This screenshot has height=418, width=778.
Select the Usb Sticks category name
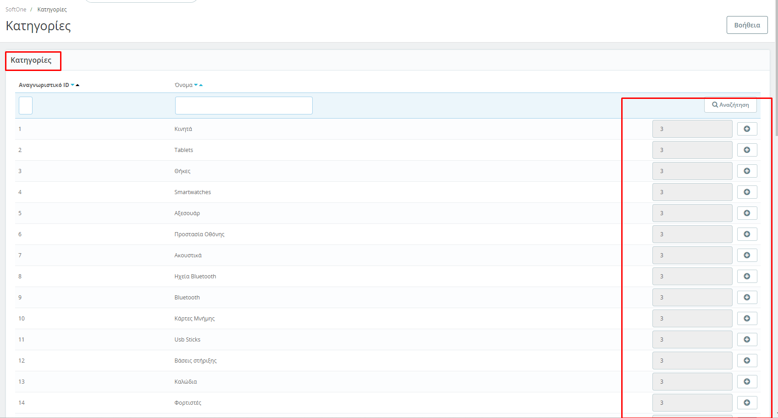pyautogui.click(x=188, y=340)
